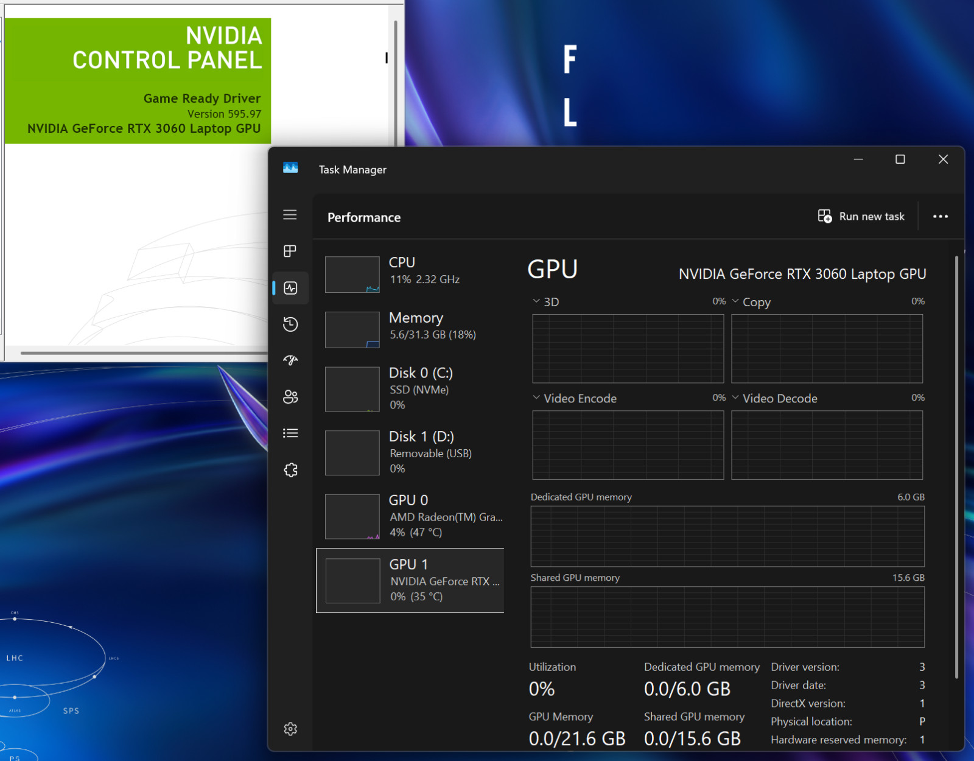Click NVIDIA Control Panel horizontal scrollbar
The width and height of the screenshot is (974, 761).
point(144,352)
